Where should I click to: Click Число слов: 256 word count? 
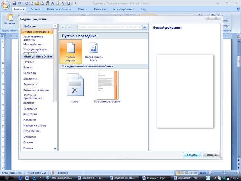tap(36, 173)
